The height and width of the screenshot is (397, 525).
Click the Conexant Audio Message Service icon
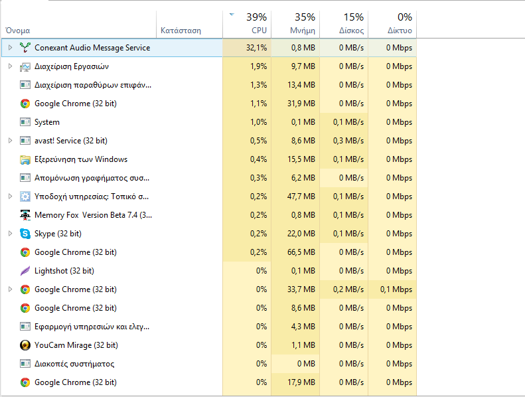tap(25, 48)
